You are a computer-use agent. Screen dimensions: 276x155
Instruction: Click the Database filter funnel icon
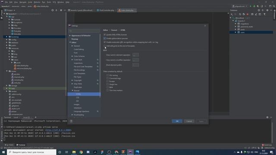(264, 14)
